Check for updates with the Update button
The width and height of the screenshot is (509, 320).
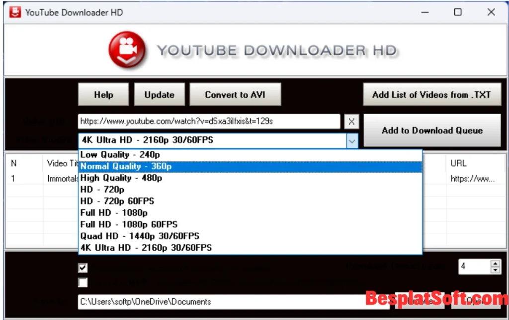point(159,94)
